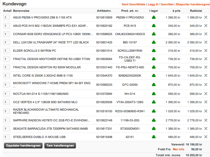210x157 pixels.
Task: Click stock icon for Elder Scrolls Skyrim
Action: pyautogui.click(x=154, y=51)
